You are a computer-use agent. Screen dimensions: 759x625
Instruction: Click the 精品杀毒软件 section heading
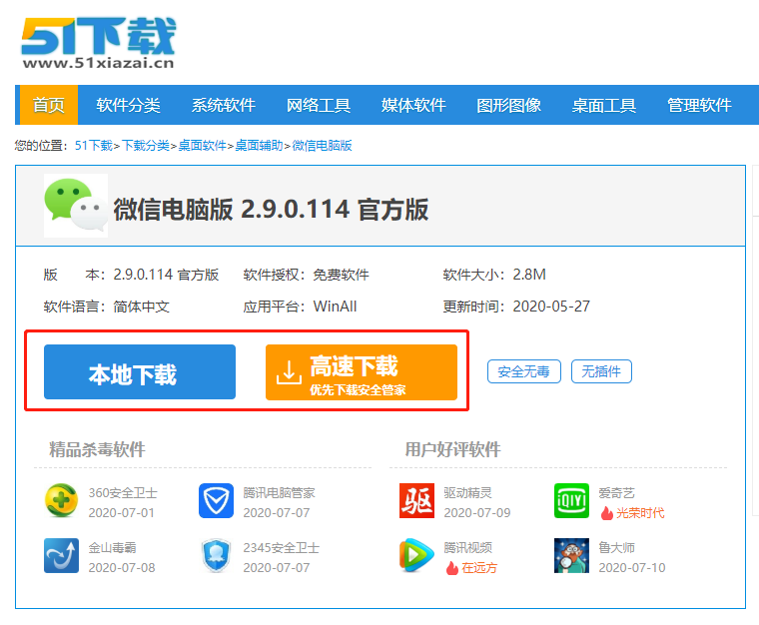pos(97,449)
